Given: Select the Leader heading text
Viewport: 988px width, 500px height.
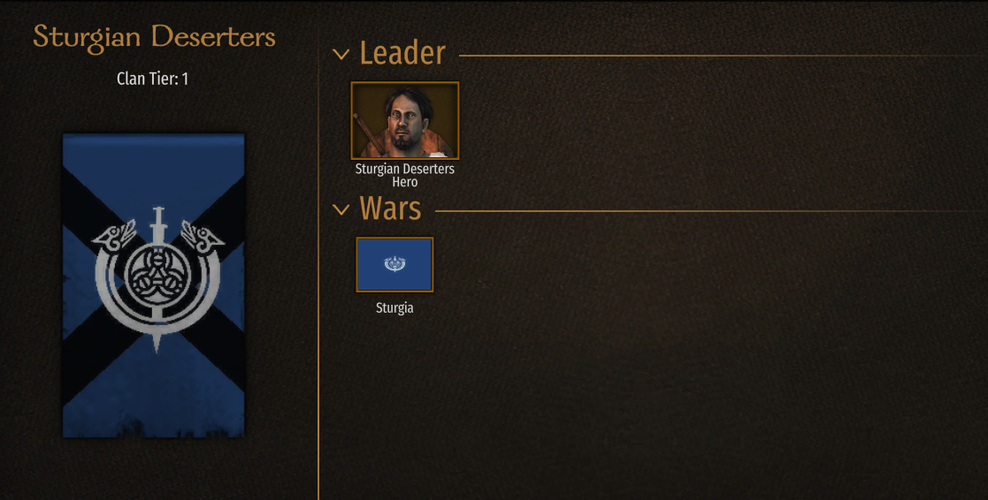Looking at the screenshot, I should coord(402,53).
